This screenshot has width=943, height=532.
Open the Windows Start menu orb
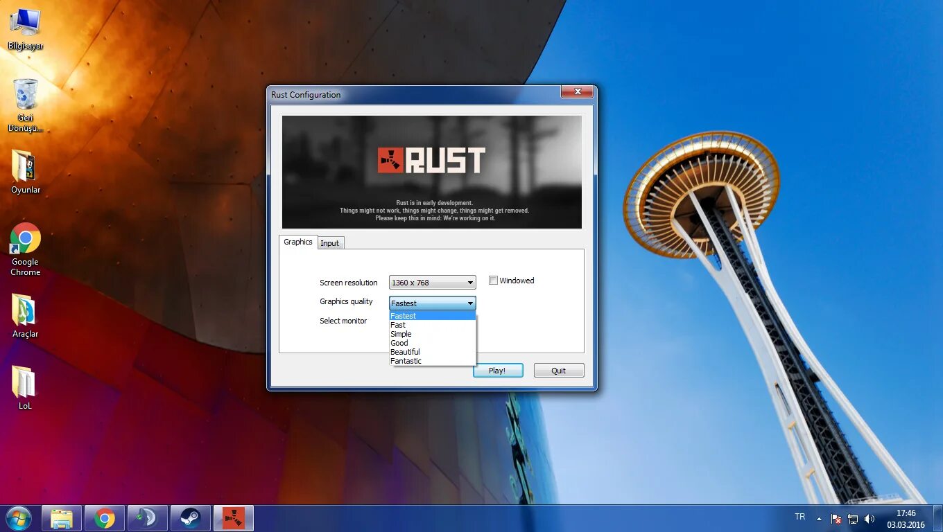click(19, 518)
